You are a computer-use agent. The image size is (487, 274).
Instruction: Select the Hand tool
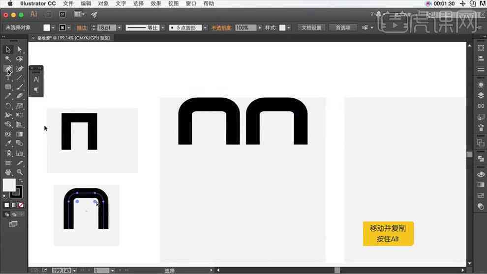[8, 172]
